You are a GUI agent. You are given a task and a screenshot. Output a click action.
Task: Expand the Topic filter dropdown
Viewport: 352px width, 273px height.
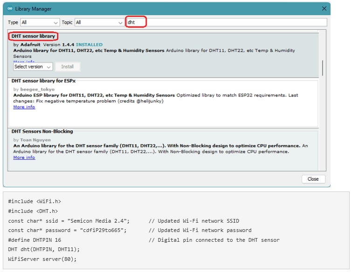click(x=98, y=22)
